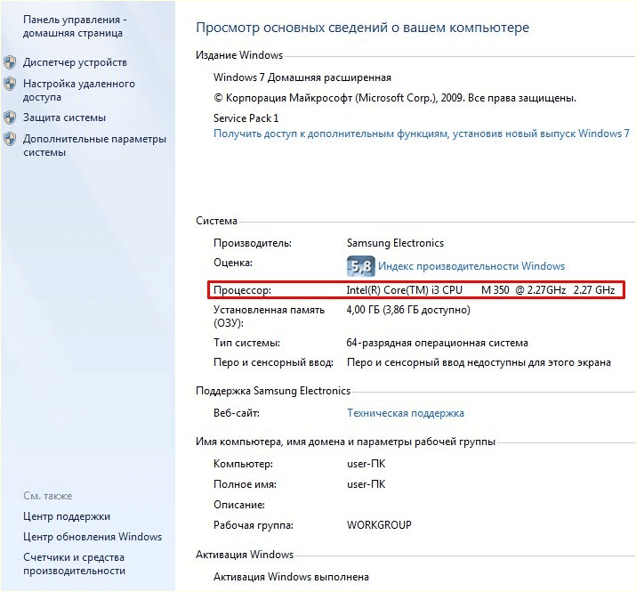
Task: Open Панель управления - домашняя страница
Action: [x=75, y=26]
